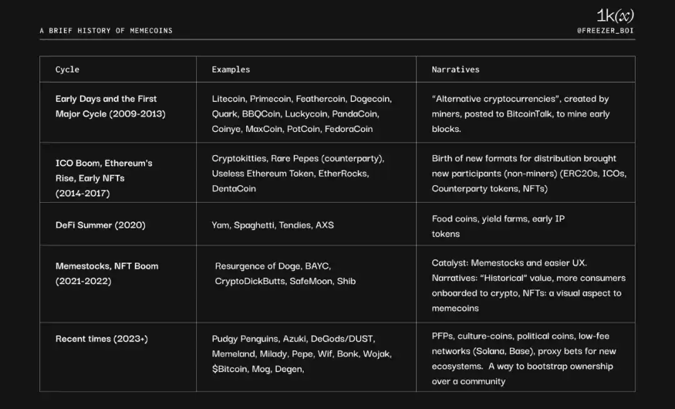This screenshot has width=675, height=409.
Task: Click the examples cell listing Cryptokitties and Rare Pepes
Action: click(x=298, y=173)
